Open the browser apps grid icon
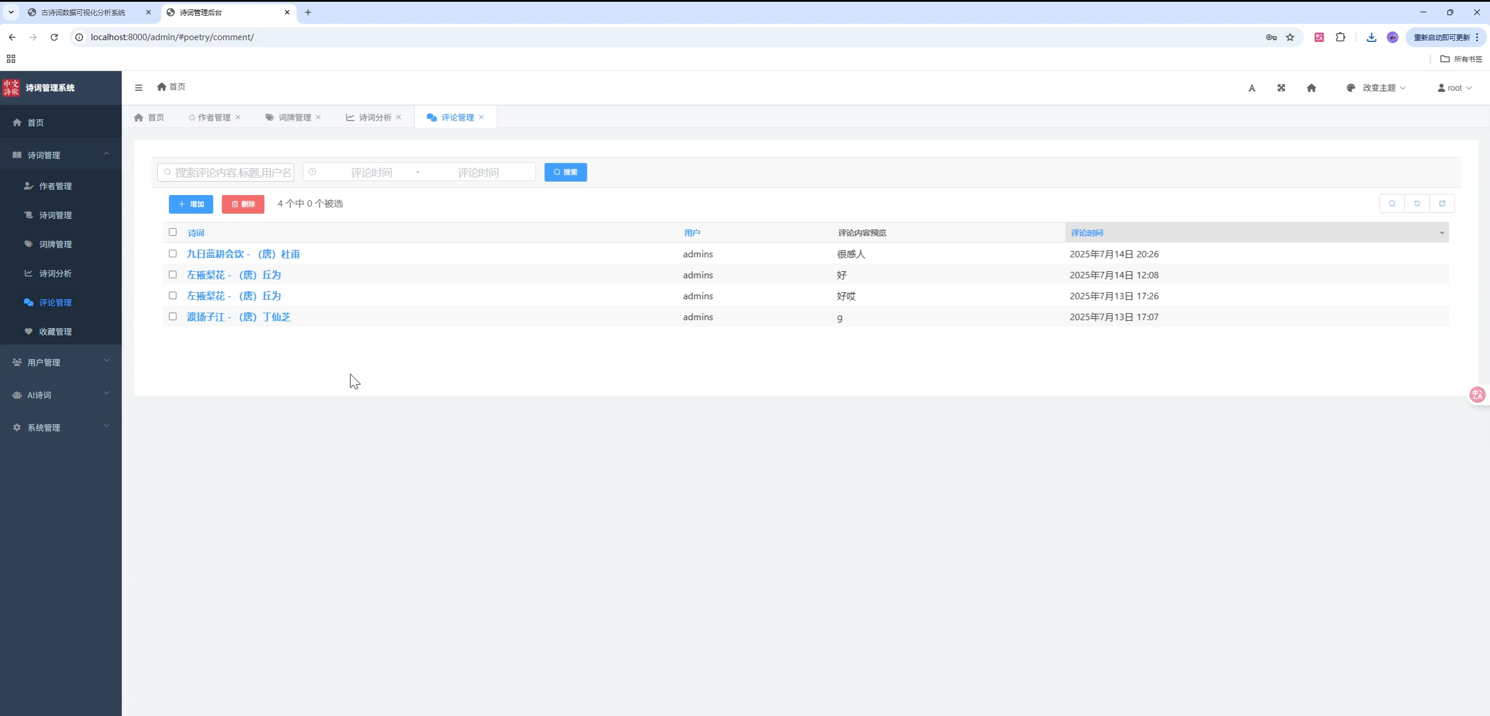Screen dimensions: 1490x716 point(11,59)
